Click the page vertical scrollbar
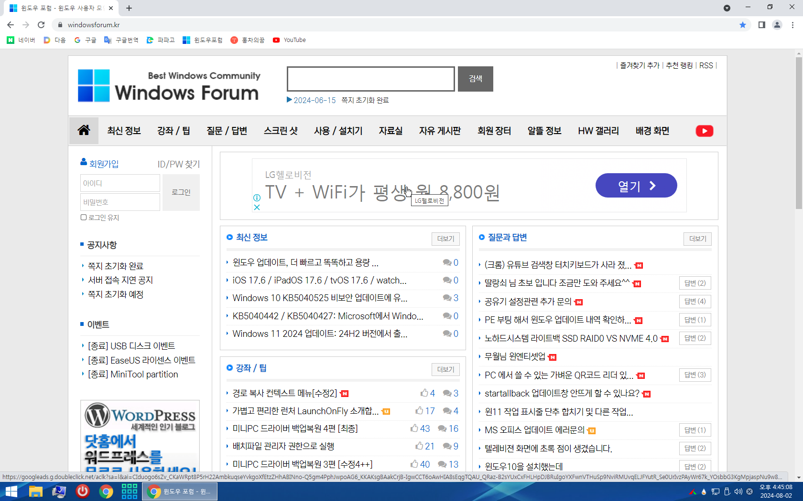Image resolution: width=803 pixels, height=501 pixels. [x=799, y=134]
